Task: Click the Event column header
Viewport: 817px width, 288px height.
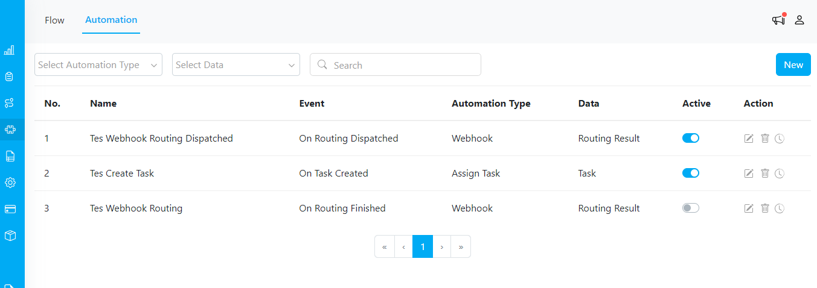Action: (312, 104)
